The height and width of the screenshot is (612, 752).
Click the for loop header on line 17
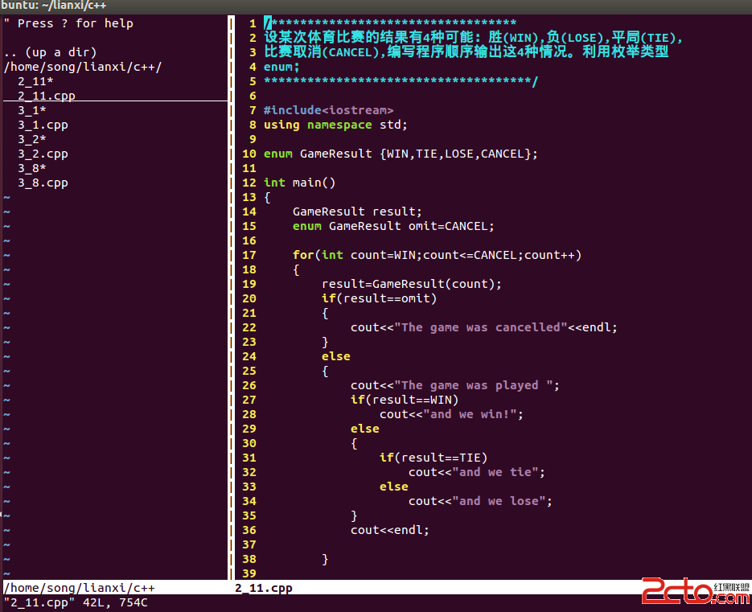437,255
